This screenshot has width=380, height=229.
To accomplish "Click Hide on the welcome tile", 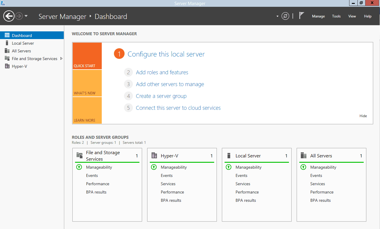I will tap(363, 116).
